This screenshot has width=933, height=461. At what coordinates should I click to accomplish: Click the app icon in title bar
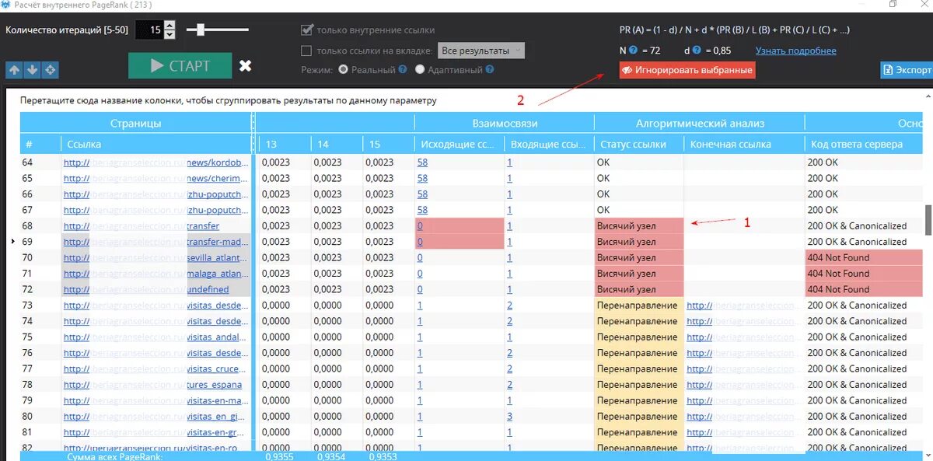click(x=6, y=4)
